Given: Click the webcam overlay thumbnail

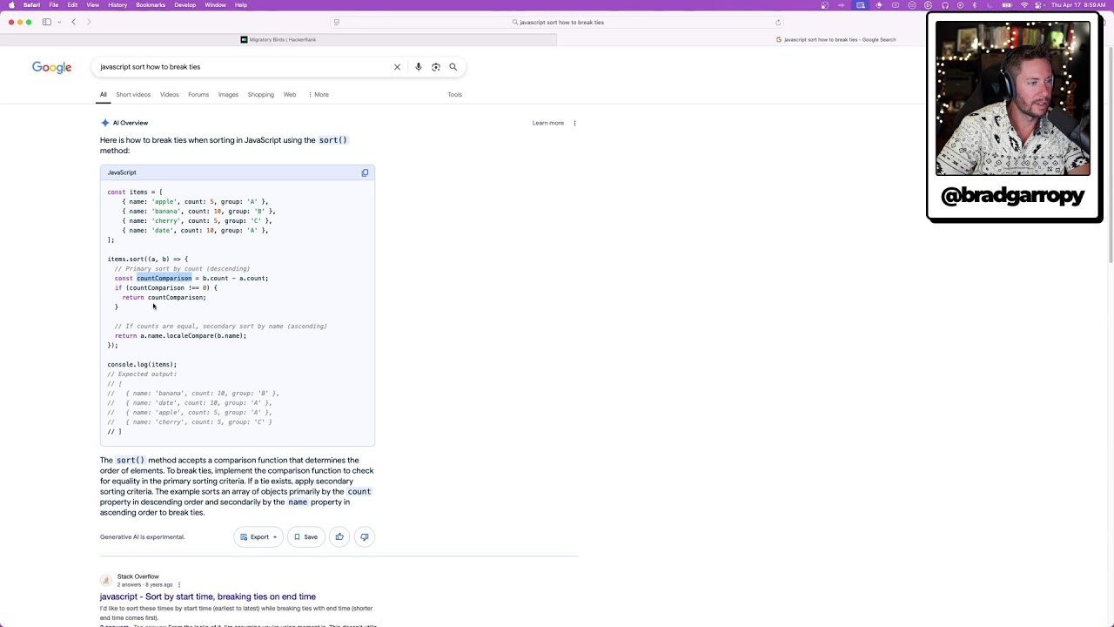Looking at the screenshot, I should (1012, 98).
